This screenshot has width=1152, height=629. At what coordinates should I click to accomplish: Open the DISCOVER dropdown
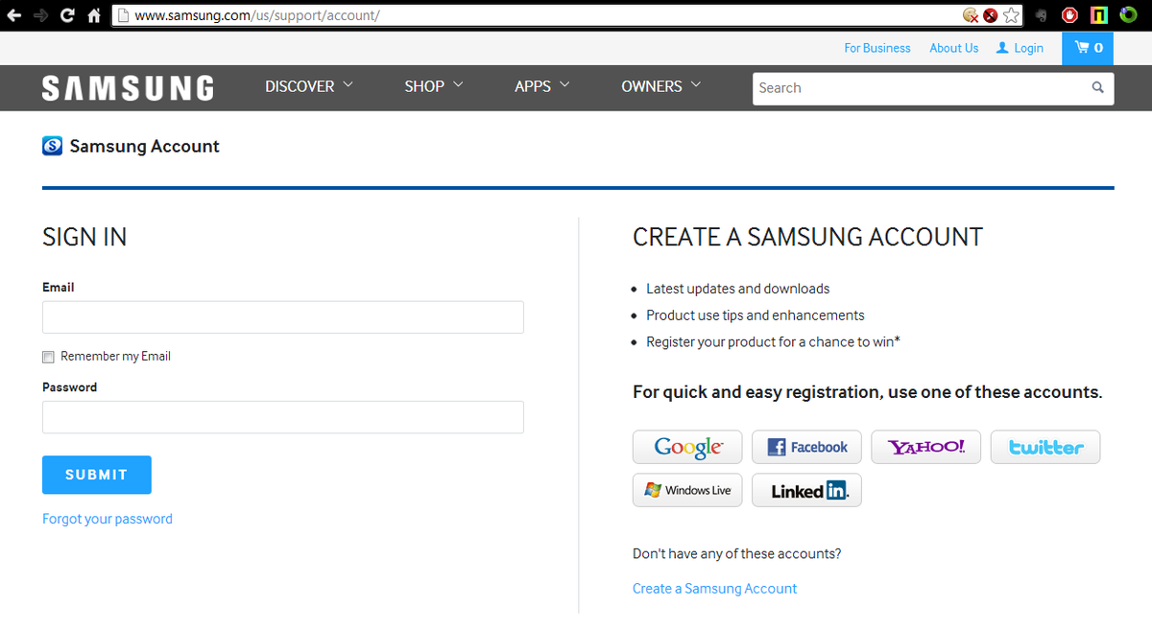(x=308, y=86)
